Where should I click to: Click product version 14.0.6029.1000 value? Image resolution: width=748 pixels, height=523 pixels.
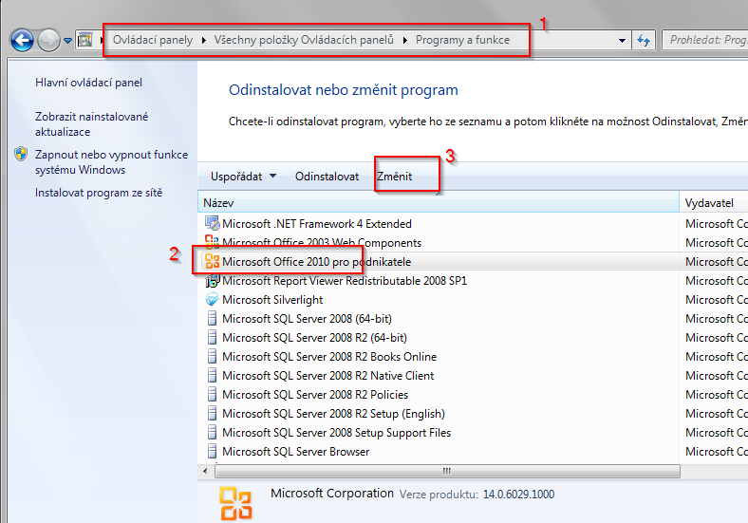pos(518,495)
